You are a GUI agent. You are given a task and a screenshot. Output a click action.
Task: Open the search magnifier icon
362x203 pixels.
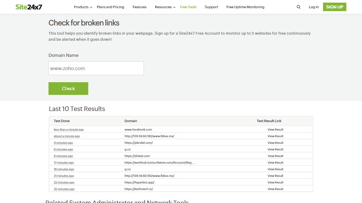[298, 7]
